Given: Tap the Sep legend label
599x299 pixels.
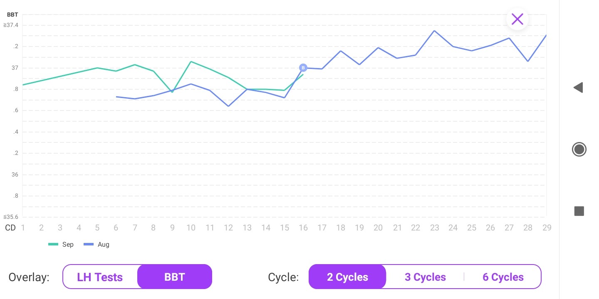Looking at the screenshot, I should 68,245.
